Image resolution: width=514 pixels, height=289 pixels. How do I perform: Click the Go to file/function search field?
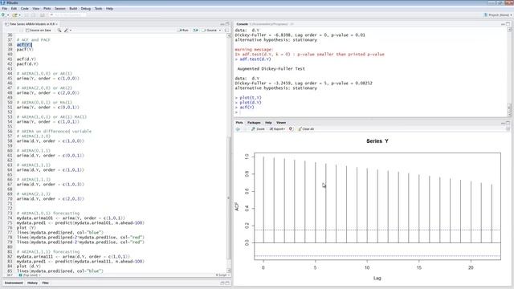67,15
